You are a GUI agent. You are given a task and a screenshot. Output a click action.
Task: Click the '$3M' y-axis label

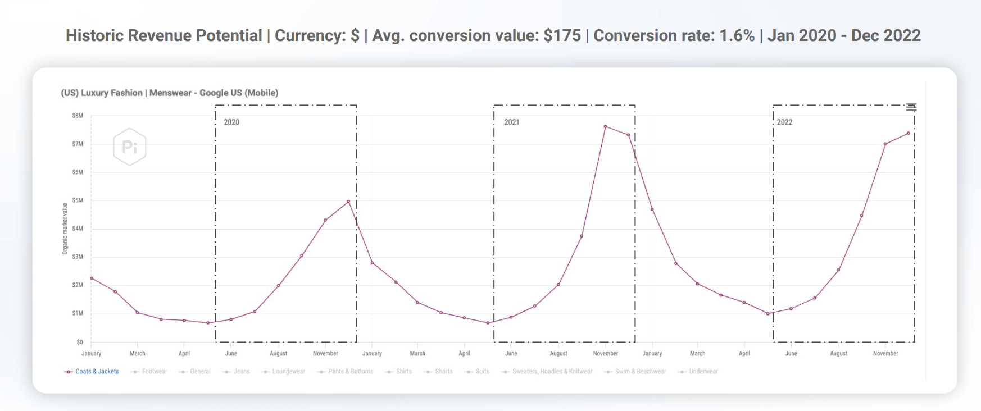click(x=78, y=257)
